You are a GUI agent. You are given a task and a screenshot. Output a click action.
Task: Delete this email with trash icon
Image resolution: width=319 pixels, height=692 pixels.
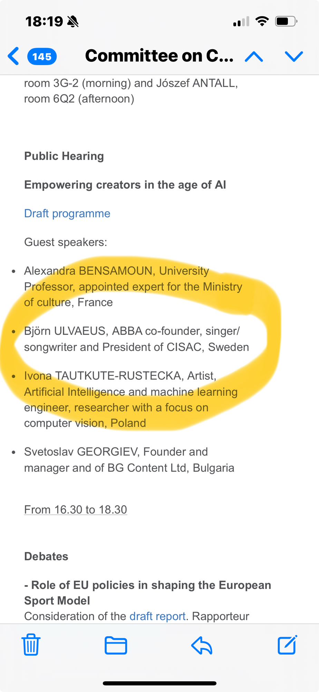(x=31, y=645)
